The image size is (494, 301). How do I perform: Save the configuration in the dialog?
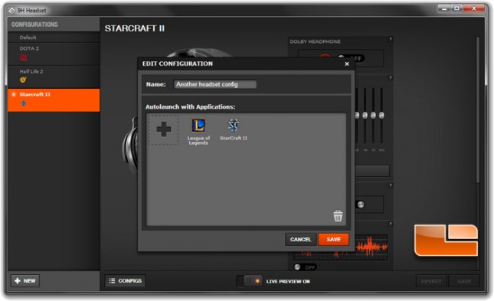tap(334, 240)
